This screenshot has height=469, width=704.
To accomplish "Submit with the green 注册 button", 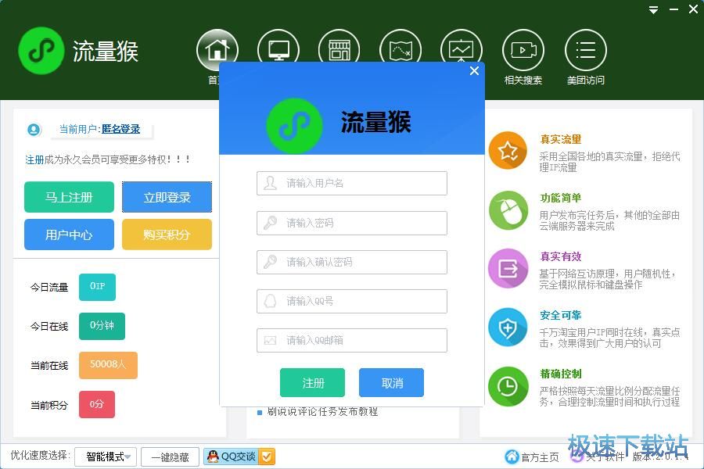I will [312, 382].
